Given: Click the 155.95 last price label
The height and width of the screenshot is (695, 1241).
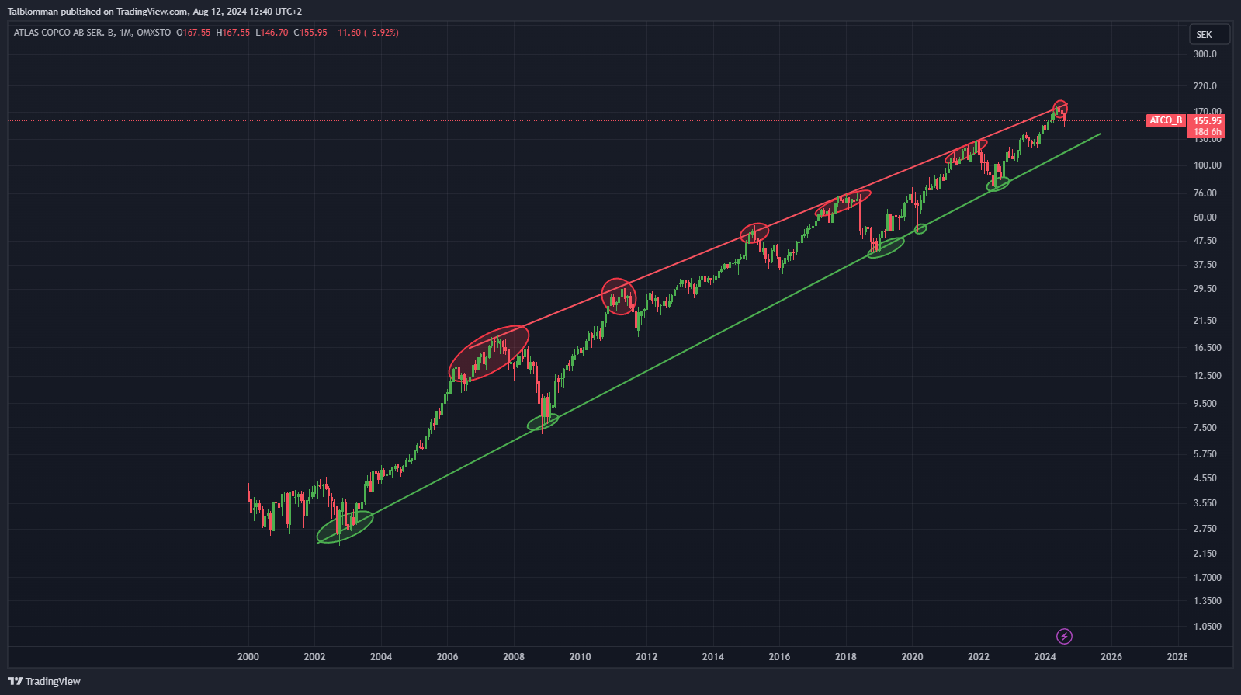Looking at the screenshot, I should 1207,121.
